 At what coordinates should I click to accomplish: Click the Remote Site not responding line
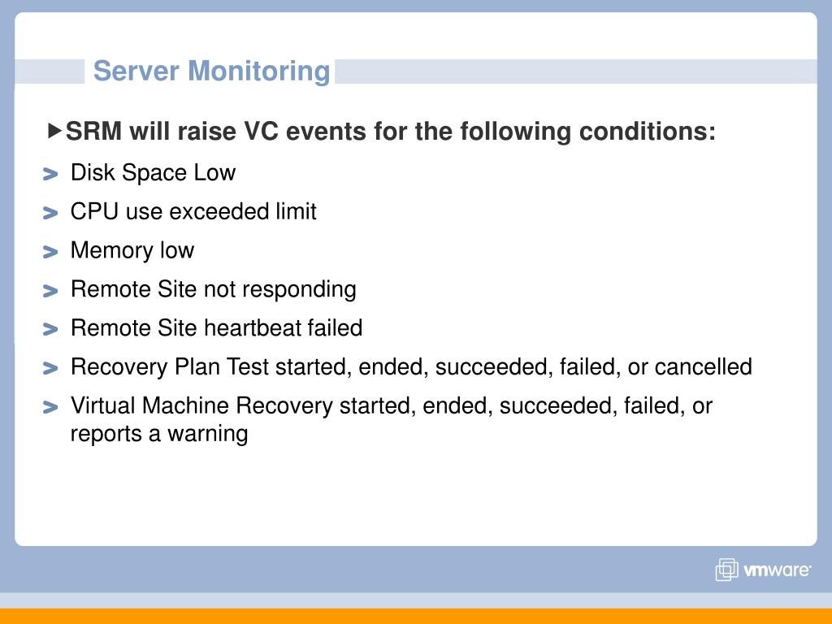tap(214, 290)
